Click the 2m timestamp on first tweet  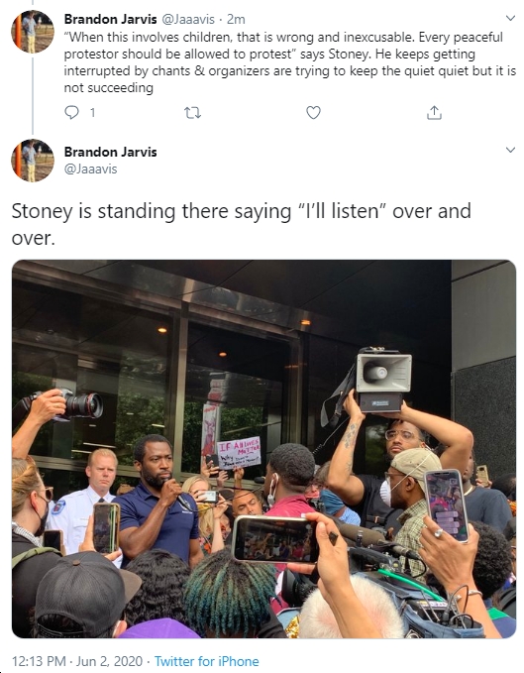(236, 19)
